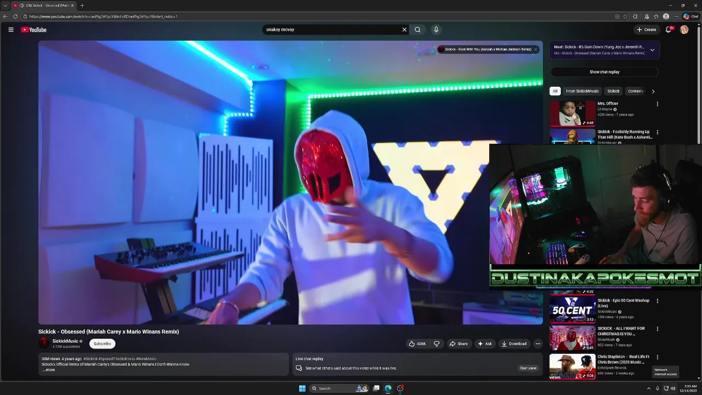Go to YouTube home via logo
702x395 pixels.
(x=33, y=30)
